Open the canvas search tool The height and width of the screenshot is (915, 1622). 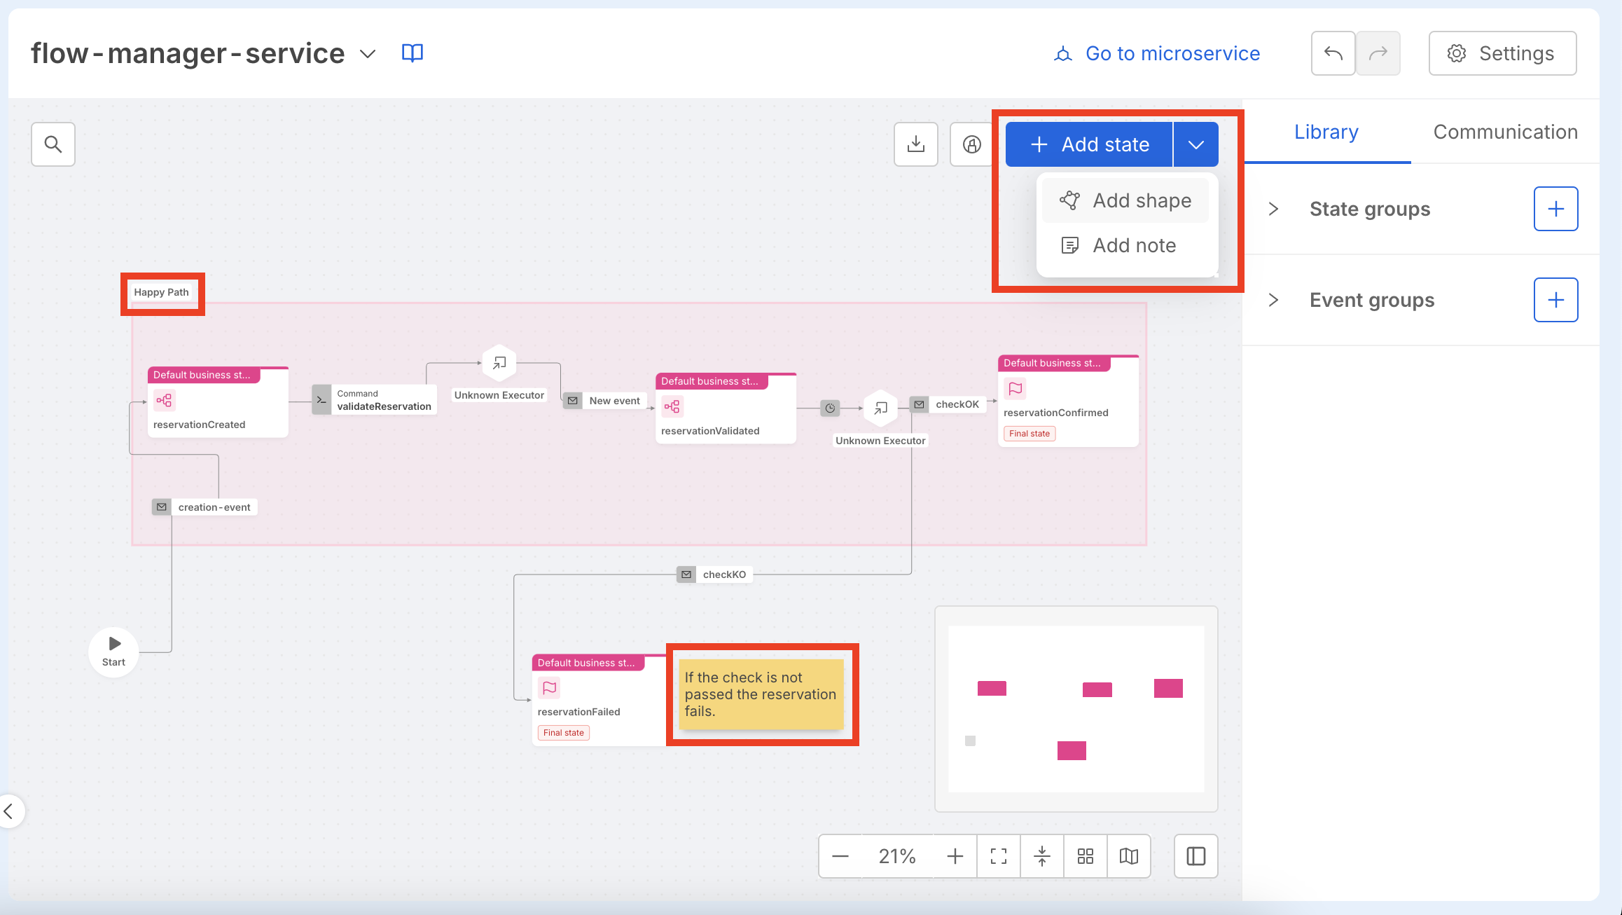(53, 144)
